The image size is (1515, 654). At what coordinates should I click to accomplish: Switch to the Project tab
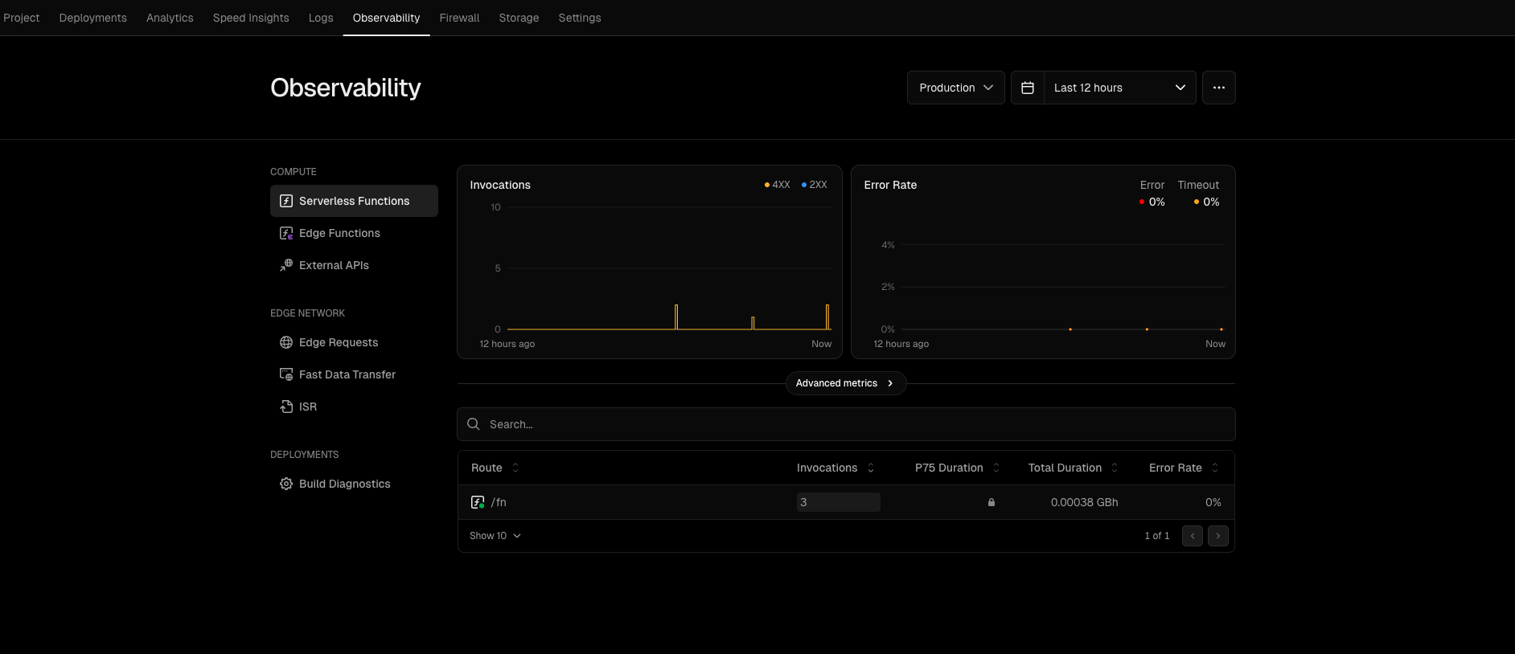point(22,18)
